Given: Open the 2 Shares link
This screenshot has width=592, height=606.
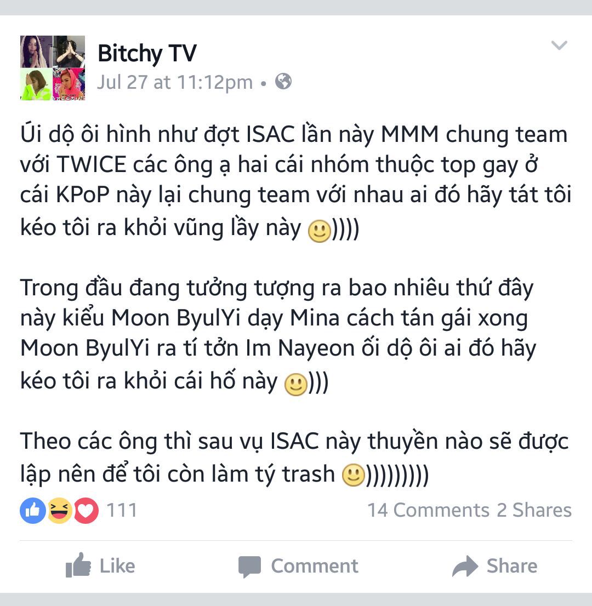Looking at the screenshot, I should click(534, 510).
